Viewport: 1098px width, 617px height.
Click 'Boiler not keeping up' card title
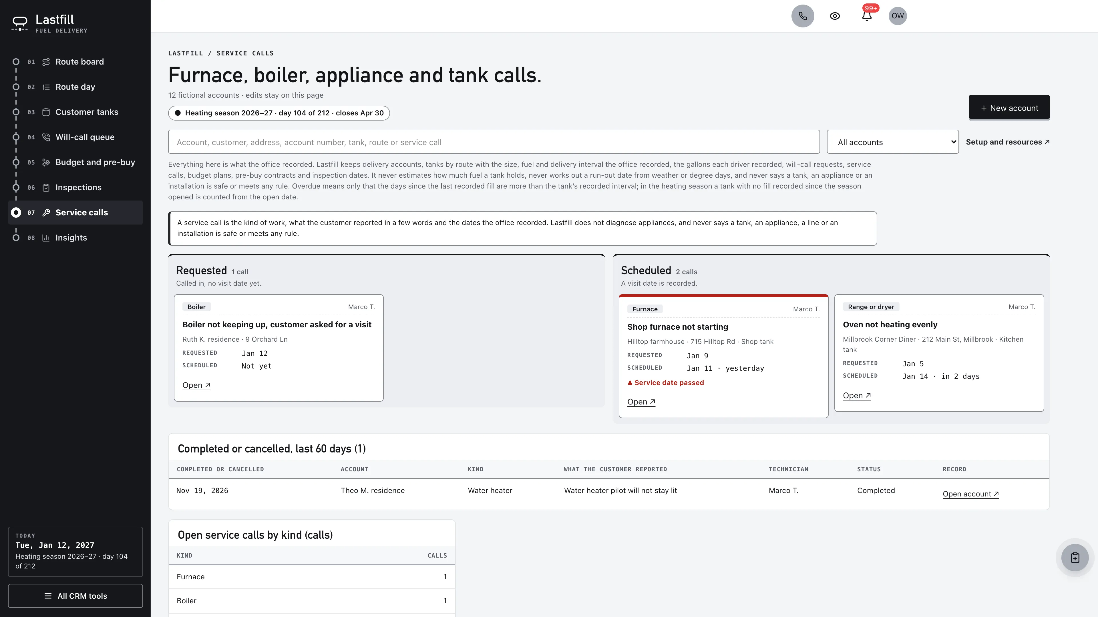[x=277, y=324]
